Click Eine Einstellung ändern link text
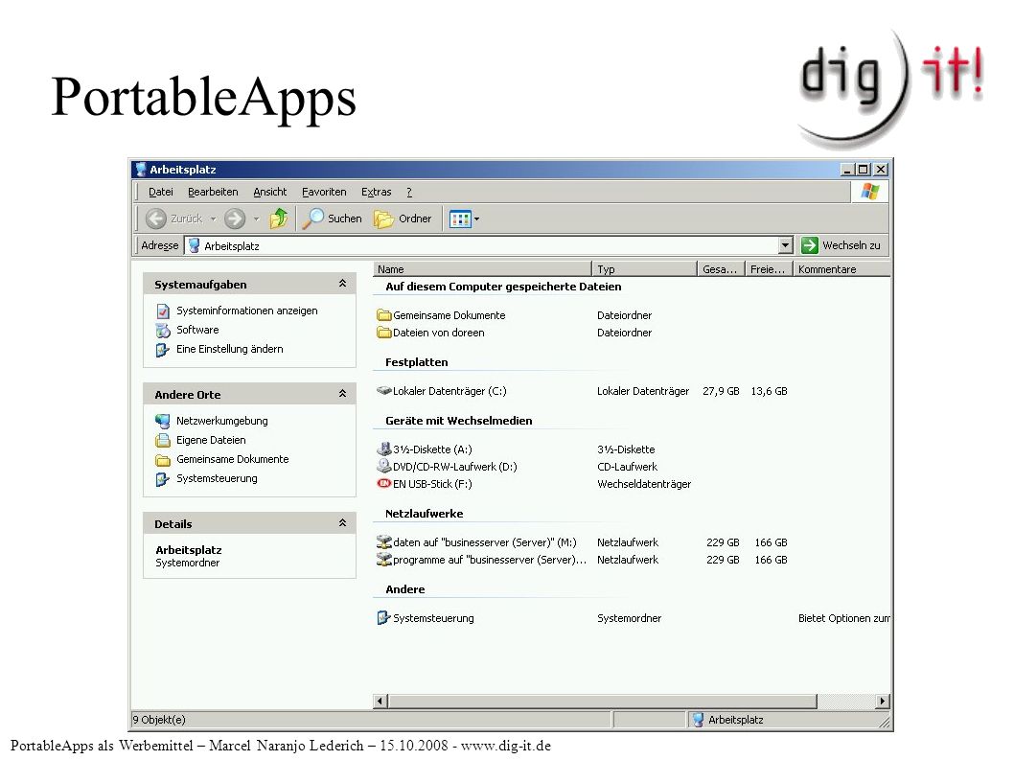 [230, 349]
